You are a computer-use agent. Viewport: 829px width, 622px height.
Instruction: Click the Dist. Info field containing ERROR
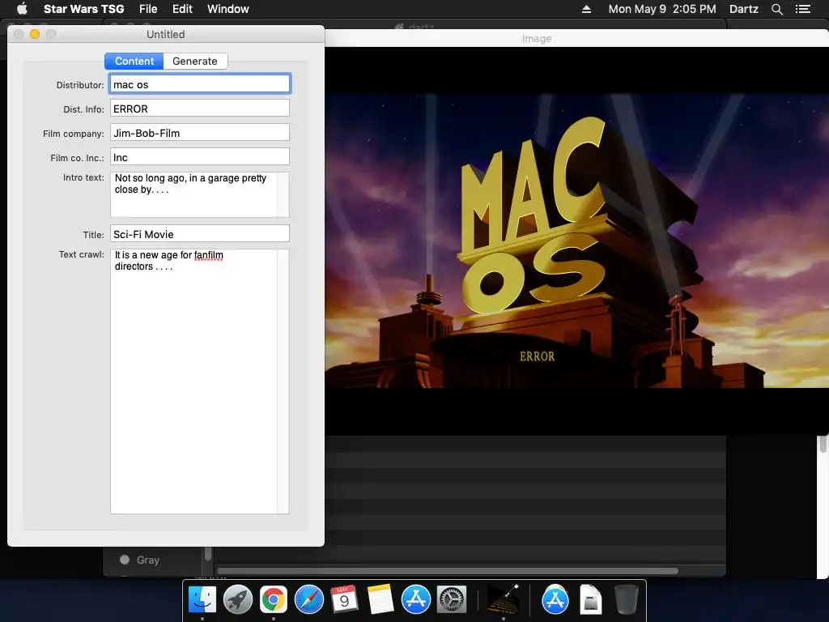200,109
